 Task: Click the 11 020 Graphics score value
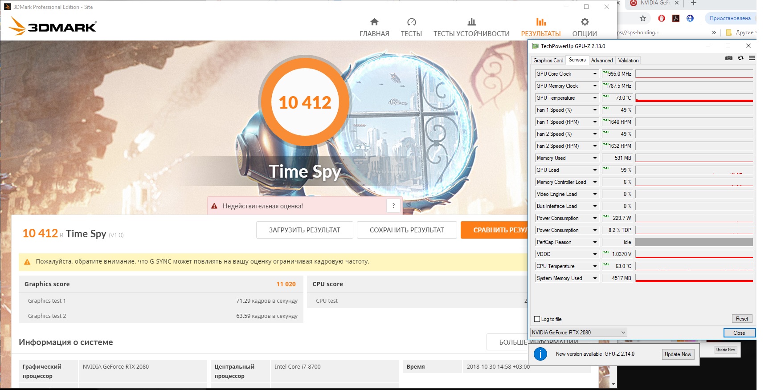point(286,284)
